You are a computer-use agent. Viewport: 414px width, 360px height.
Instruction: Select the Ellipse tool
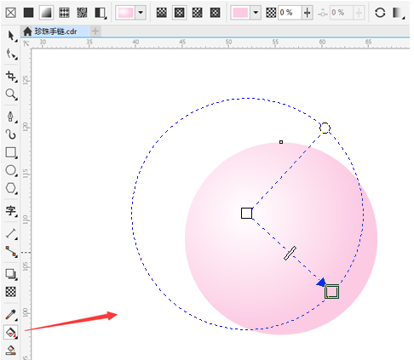[11, 170]
